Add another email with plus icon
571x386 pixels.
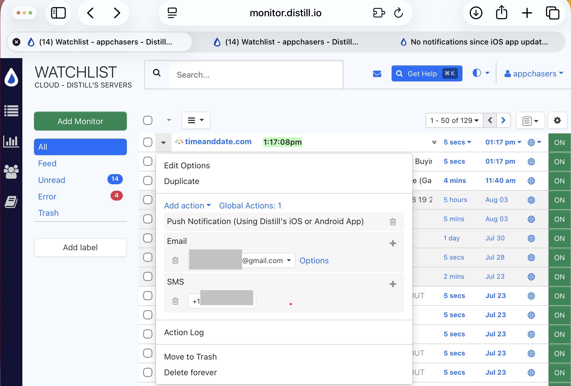[x=393, y=243]
